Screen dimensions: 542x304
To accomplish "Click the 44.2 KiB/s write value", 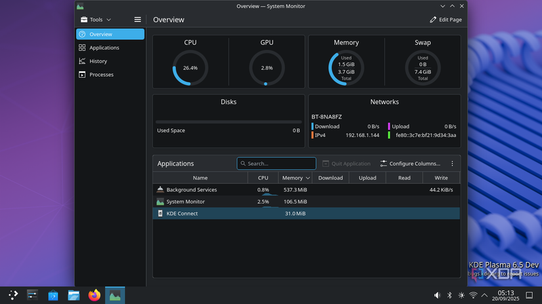I will tap(441, 189).
